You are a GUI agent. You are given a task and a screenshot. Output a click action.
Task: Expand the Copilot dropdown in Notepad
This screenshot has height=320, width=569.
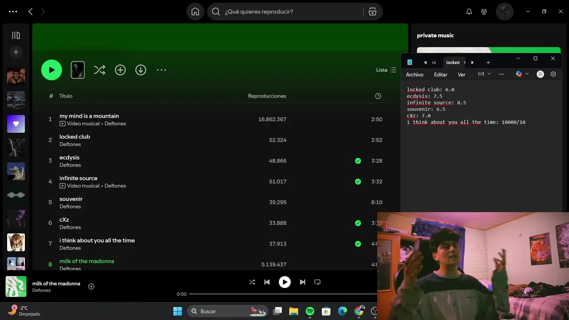(527, 74)
